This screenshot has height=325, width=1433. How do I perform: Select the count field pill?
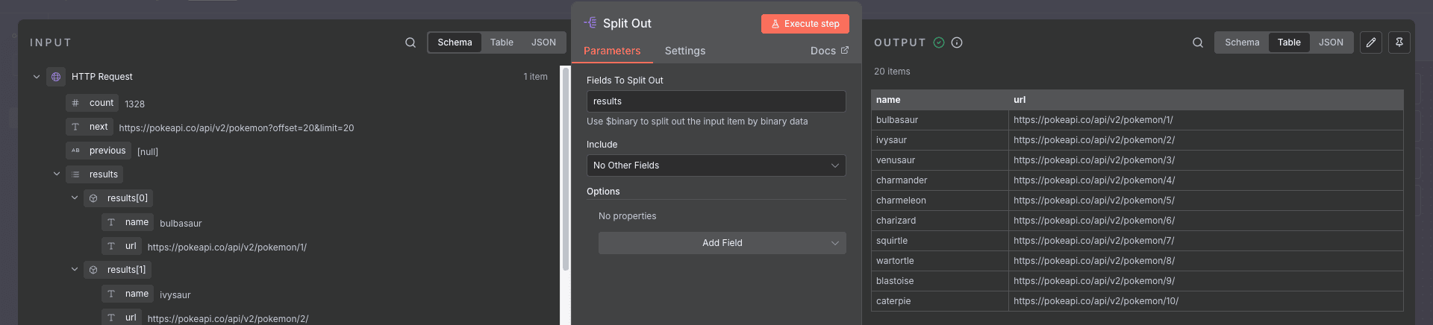pyautogui.click(x=93, y=103)
